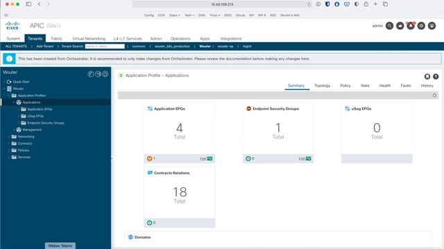Click the uSeg EPGs card icon
The image size is (444, 249).
(x=348, y=109)
